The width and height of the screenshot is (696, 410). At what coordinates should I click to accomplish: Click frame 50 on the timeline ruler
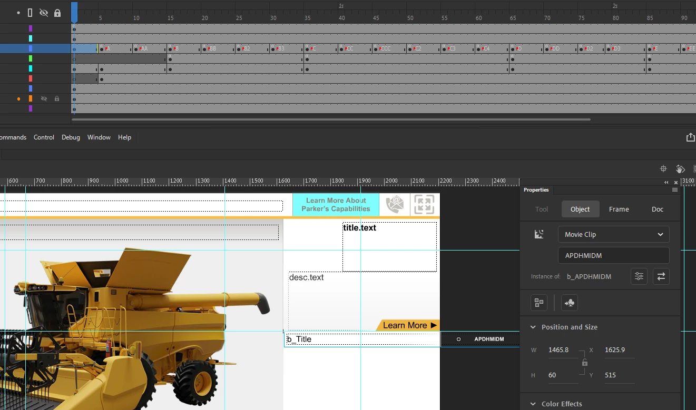[410, 18]
